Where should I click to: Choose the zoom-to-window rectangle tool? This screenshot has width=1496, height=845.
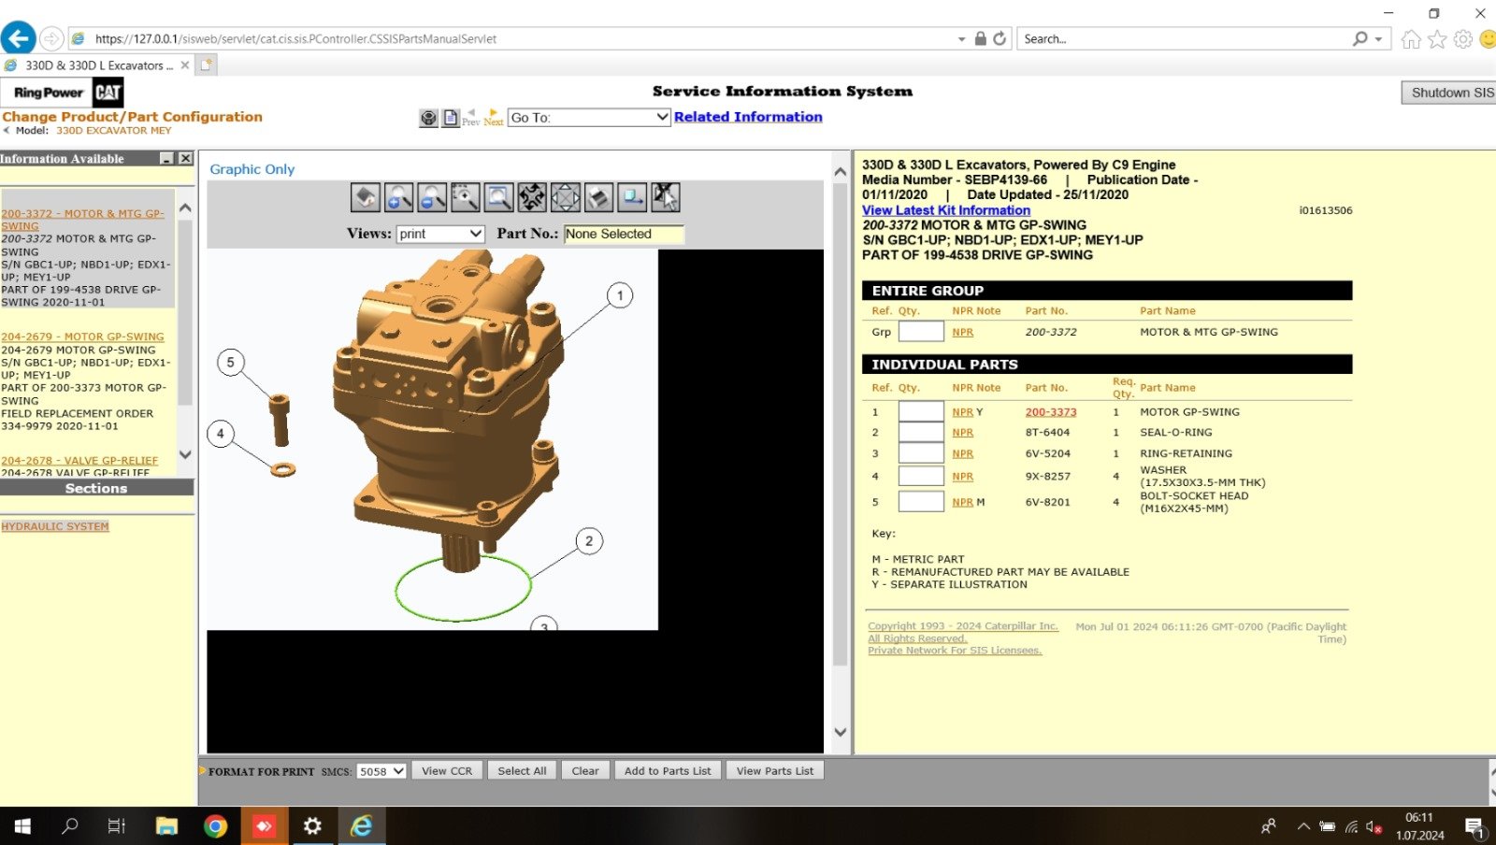pos(499,197)
